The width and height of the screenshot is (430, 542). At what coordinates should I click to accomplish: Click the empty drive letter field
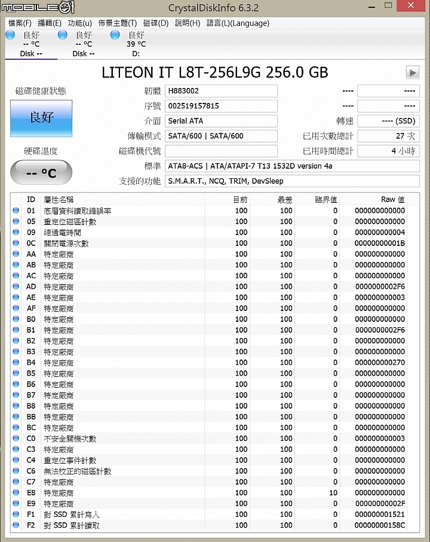(221, 151)
